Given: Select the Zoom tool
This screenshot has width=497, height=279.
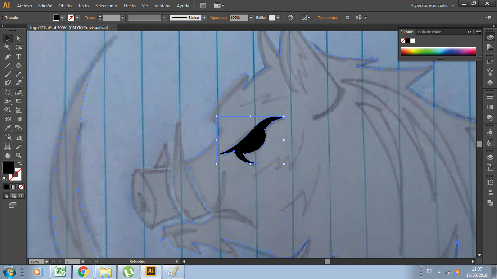Looking at the screenshot, I should 19,155.
